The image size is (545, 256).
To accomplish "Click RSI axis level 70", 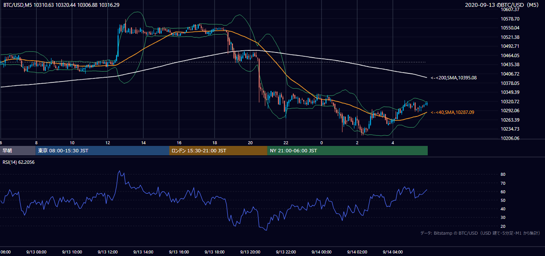I will pos(503,183).
